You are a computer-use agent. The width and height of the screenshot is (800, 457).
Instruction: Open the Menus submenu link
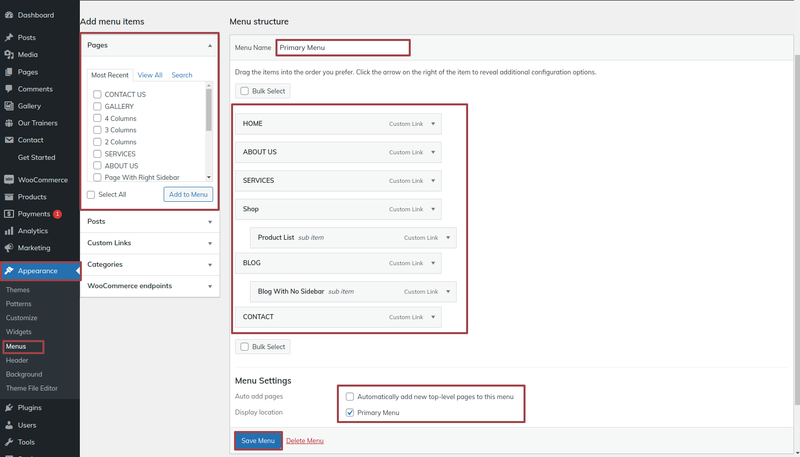click(16, 346)
